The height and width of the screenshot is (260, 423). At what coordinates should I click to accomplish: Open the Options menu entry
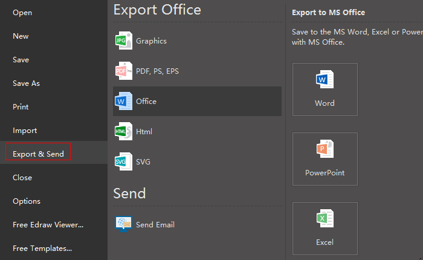tap(27, 201)
